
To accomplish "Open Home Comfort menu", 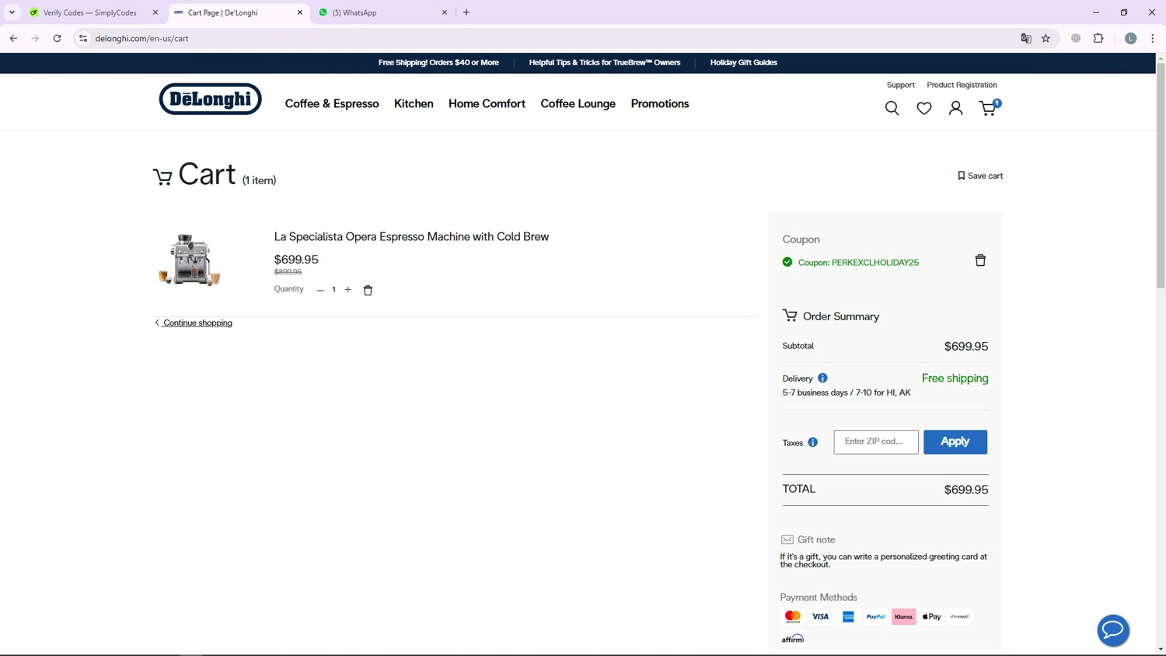I will tap(487, 103).
